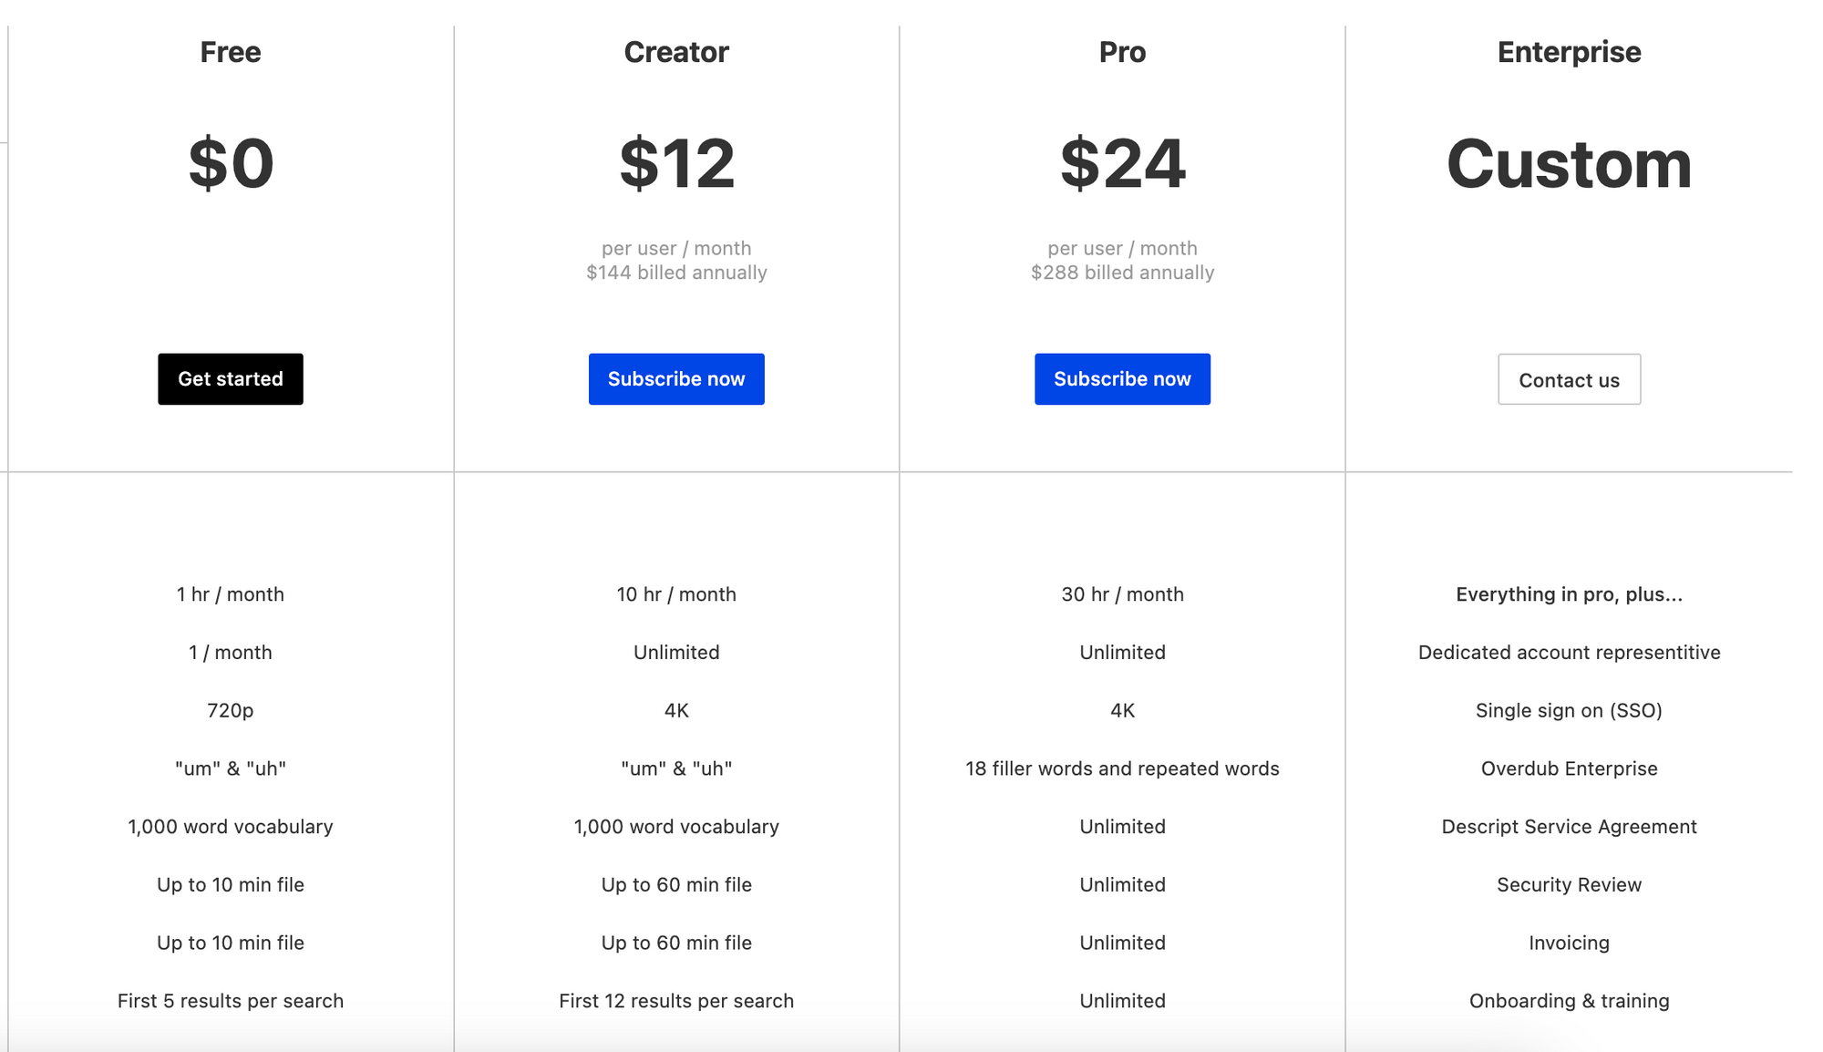Click the $288 billed annually note
This screenshot has height=1052, width=1823.
pos(1122,273)
